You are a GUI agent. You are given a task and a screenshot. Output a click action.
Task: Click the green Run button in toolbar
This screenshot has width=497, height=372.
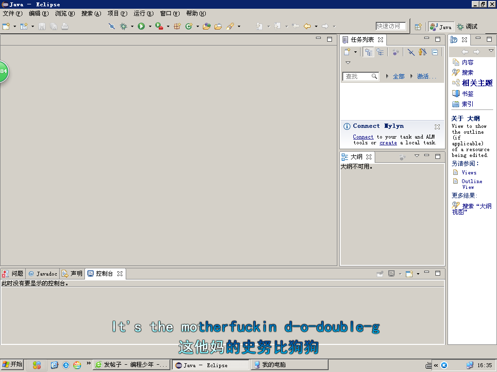point(141,26)
